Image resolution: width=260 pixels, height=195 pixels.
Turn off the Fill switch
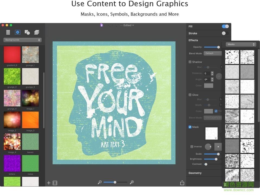[225, 26]
